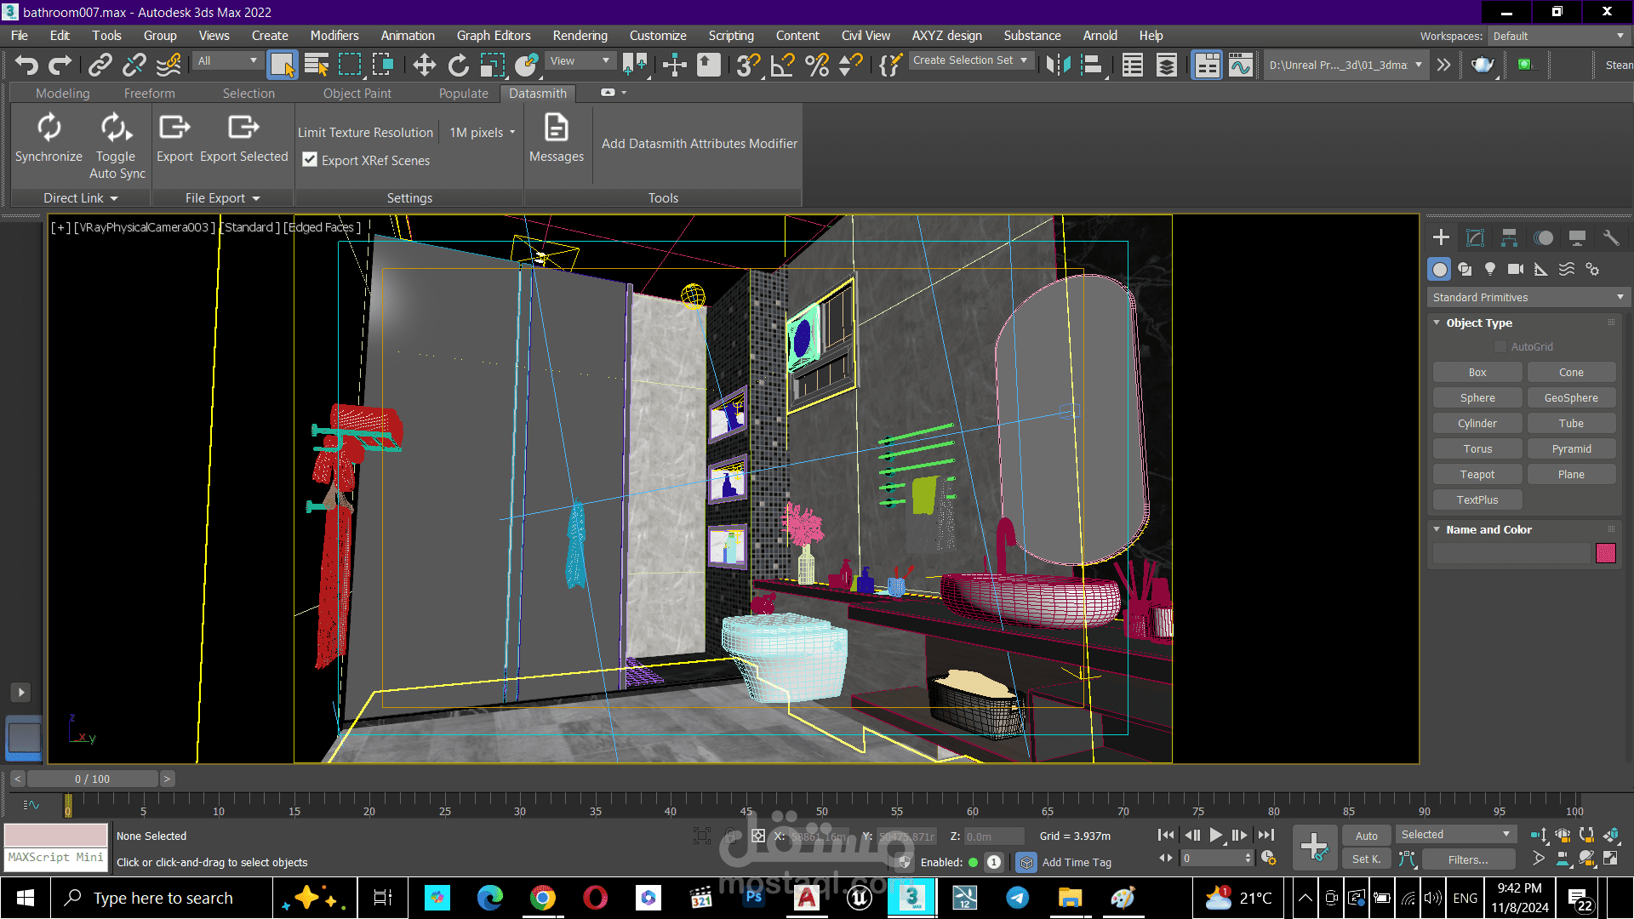Open the Standard Primitives dropdown
This screenshot has width=1634, height=919.
[x=1528, y=297]
